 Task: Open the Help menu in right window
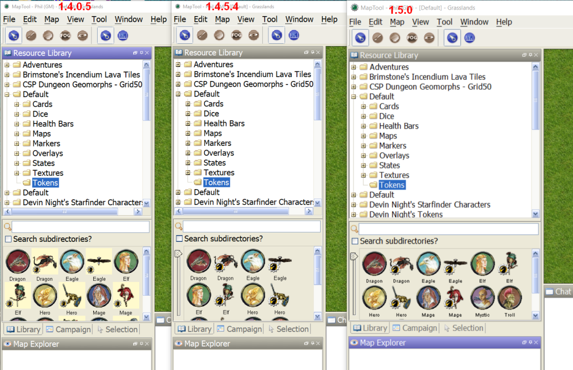point(504,22)
